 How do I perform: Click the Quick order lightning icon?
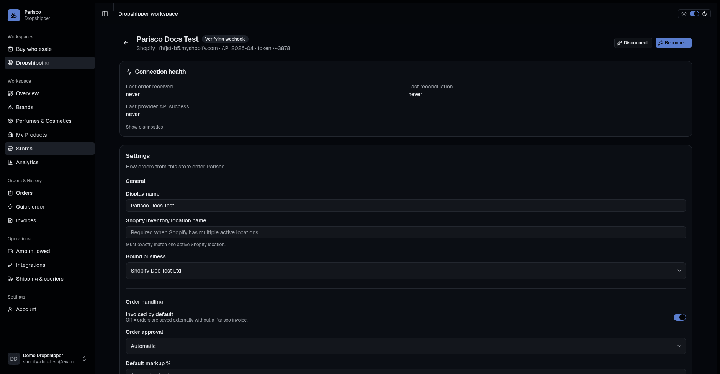[10, 207]
